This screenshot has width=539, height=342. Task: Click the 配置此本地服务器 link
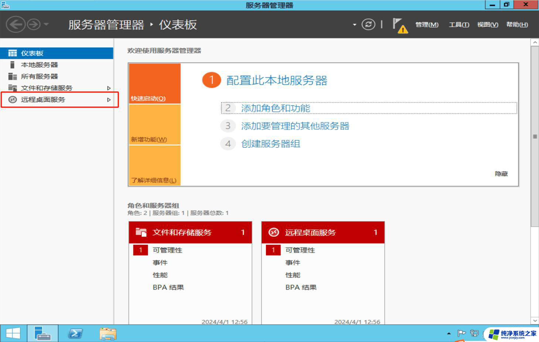coord(277,81)
